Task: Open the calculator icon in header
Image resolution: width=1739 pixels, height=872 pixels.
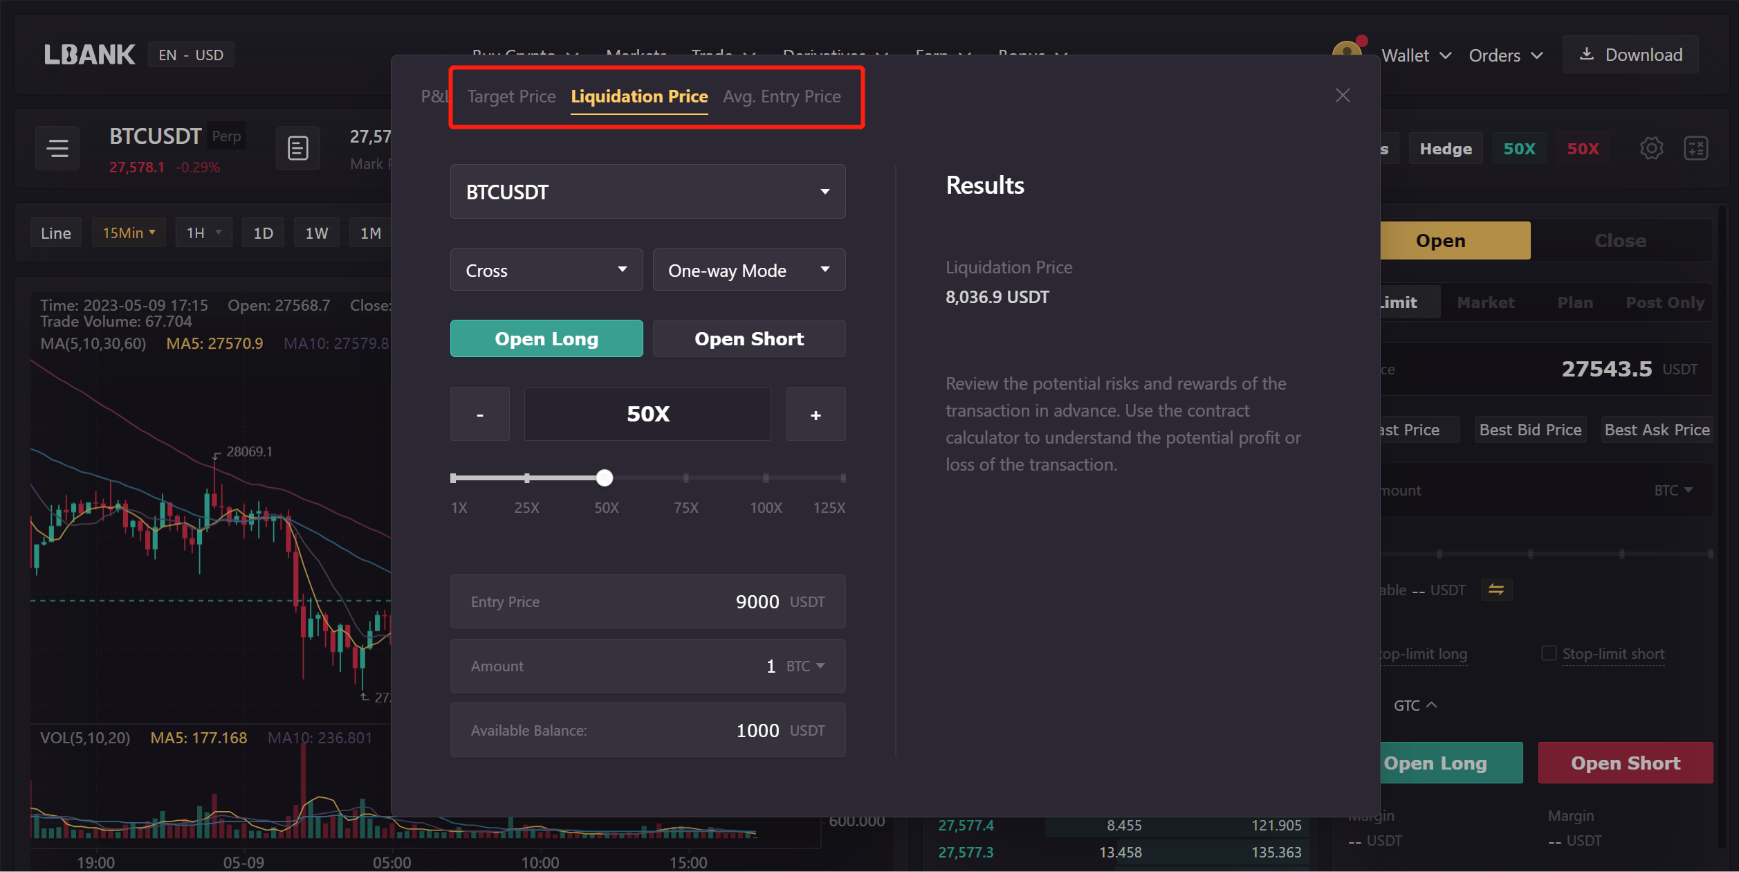Action: point(1695,148)
